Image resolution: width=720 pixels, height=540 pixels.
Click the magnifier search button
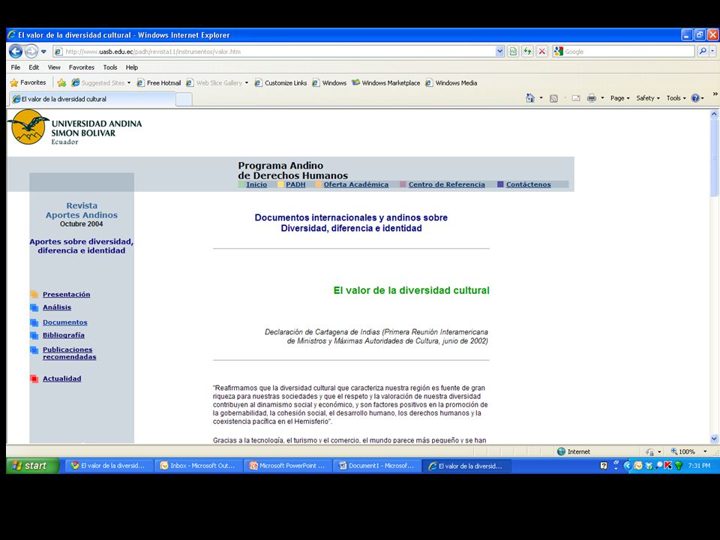(x=703, y=52)
